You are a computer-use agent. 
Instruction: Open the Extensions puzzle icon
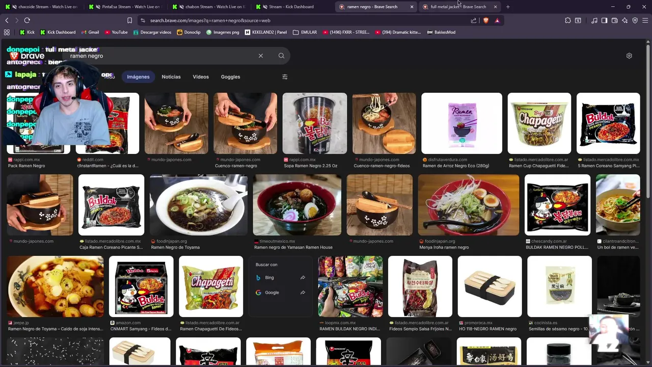[568, 20]
